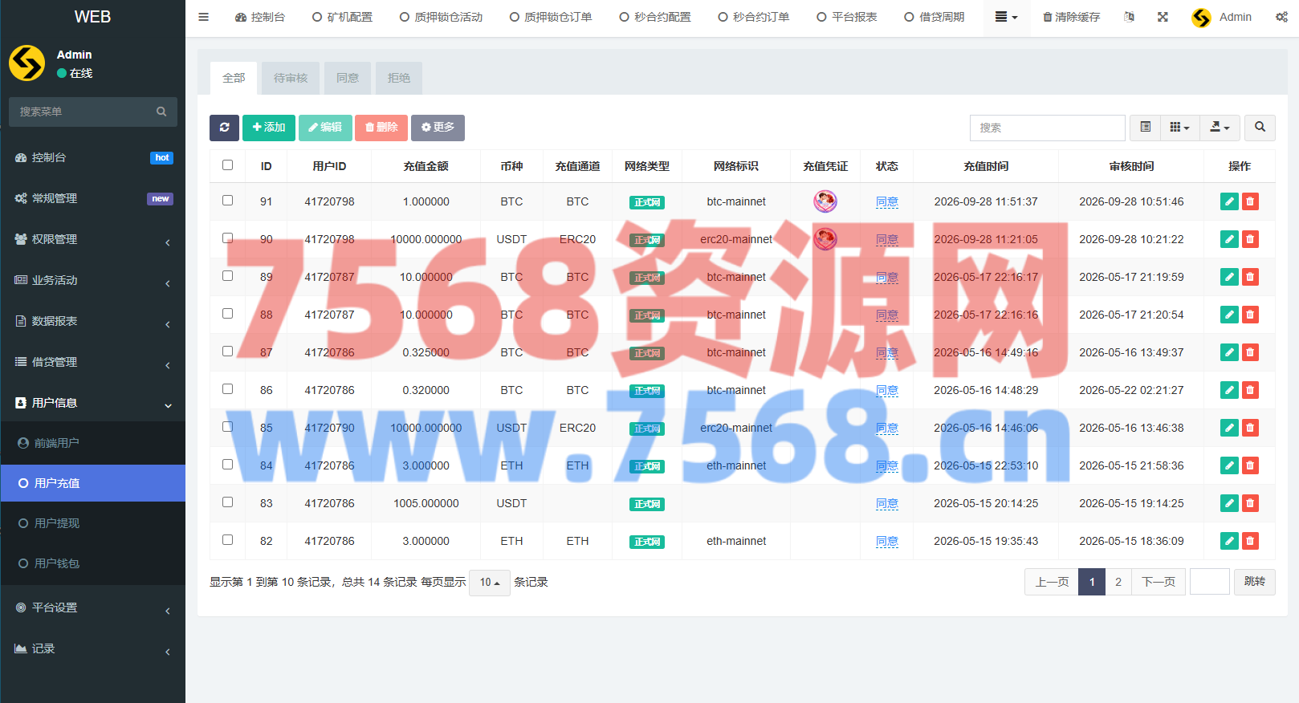This screenshot has height=703, width=1299.
Task: Check the checkbox for row ID 87
Action: pyautogui.click(x=227, y=351)
